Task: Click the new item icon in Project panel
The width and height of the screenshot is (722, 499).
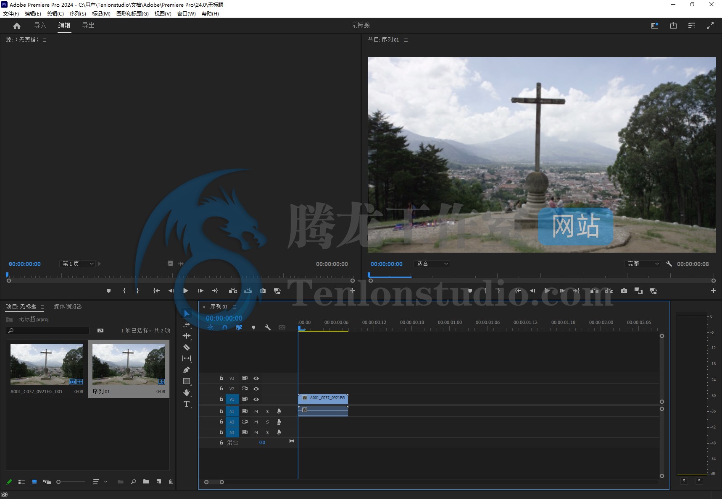Action: [x=158, y=482]
